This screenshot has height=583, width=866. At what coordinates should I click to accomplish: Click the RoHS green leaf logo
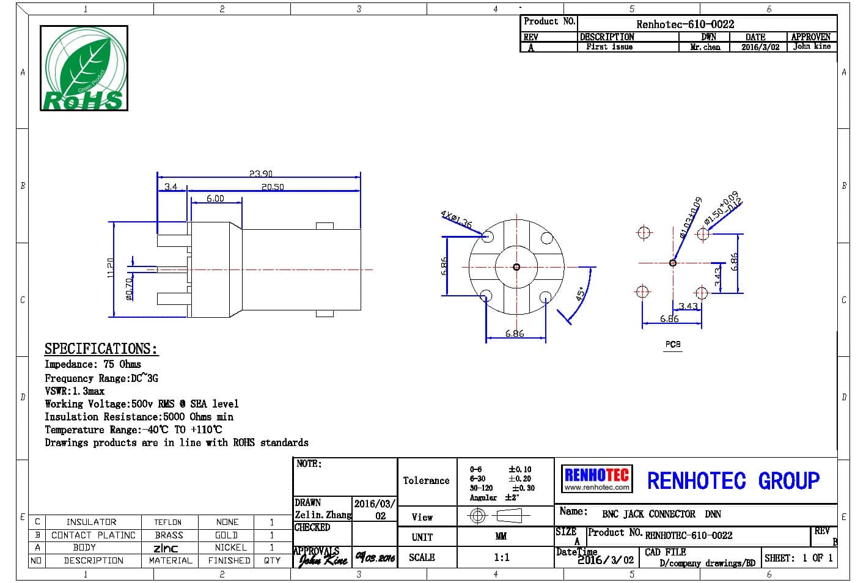[x=84, y=68]
